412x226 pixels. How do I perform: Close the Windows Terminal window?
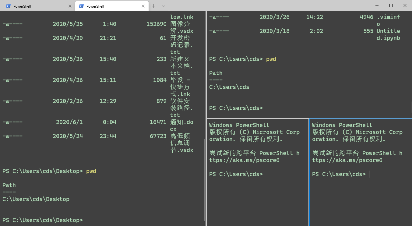[x=405, y=5]
